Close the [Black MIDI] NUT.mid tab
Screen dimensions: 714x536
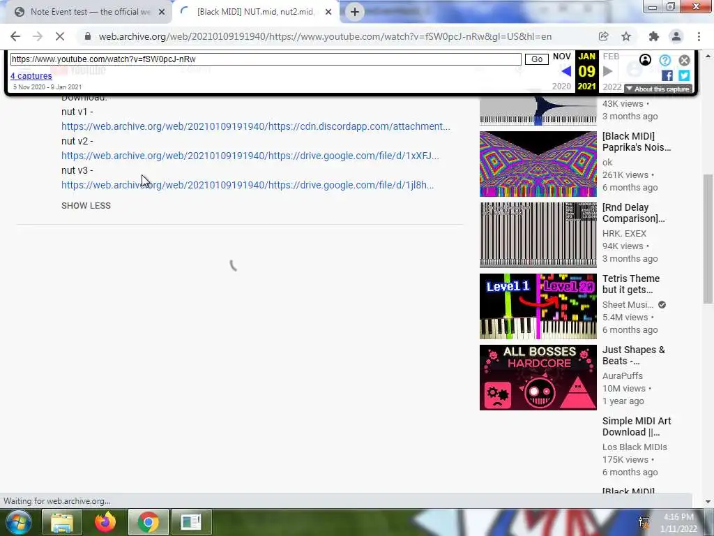point(328,12)
